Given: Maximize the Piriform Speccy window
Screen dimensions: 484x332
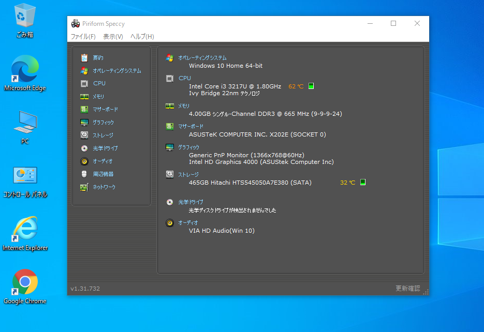Looking at the screenshot, I should [393, 23].
